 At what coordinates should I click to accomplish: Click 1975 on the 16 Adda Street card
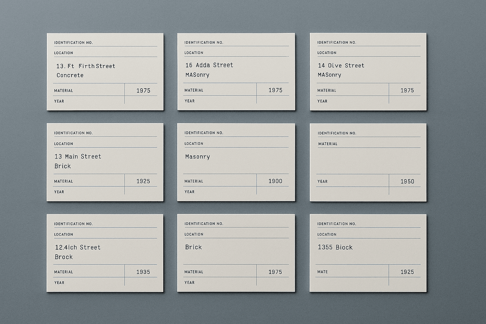pyautogui.click(x=275, y=90)
